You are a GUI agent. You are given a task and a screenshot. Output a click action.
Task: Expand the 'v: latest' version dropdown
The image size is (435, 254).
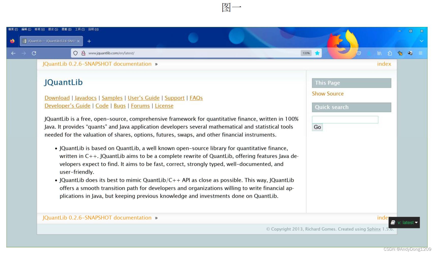pos(404,223)
